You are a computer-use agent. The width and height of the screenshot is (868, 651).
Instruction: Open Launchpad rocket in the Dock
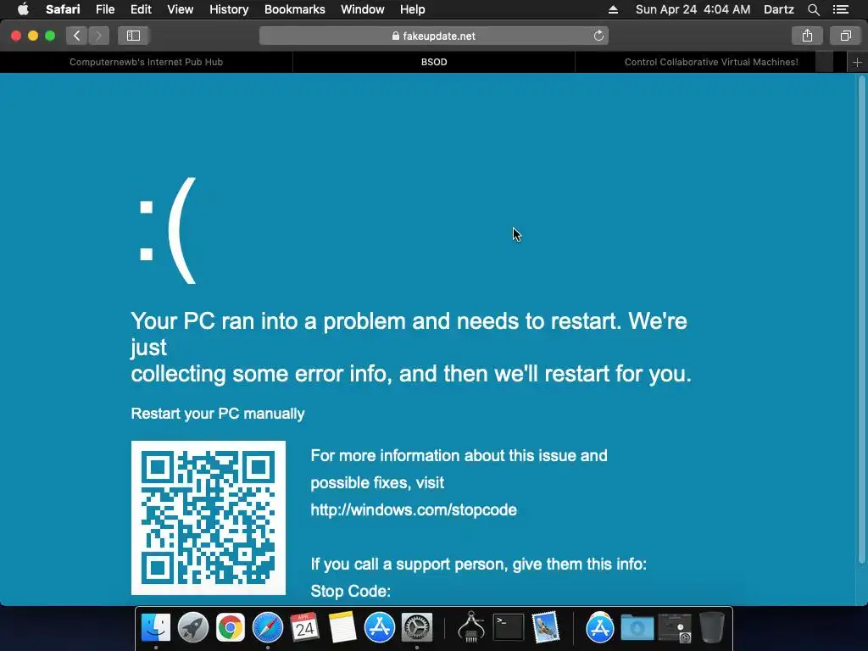point(192,628)
